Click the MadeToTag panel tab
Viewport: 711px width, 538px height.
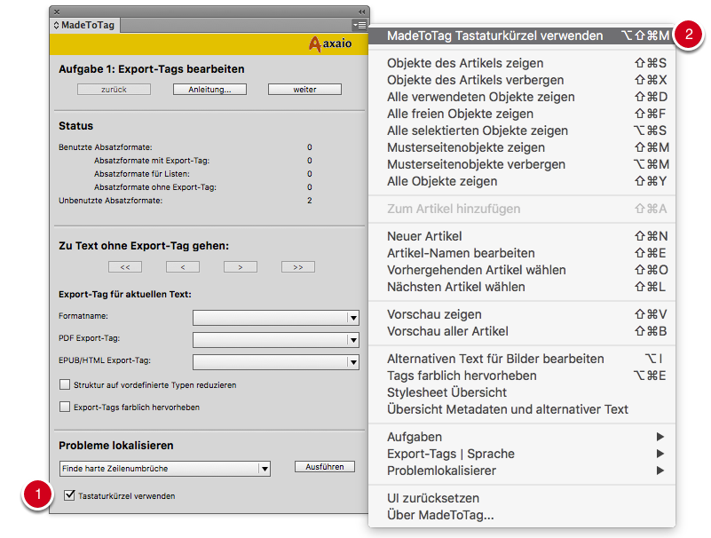coord(85,26)
